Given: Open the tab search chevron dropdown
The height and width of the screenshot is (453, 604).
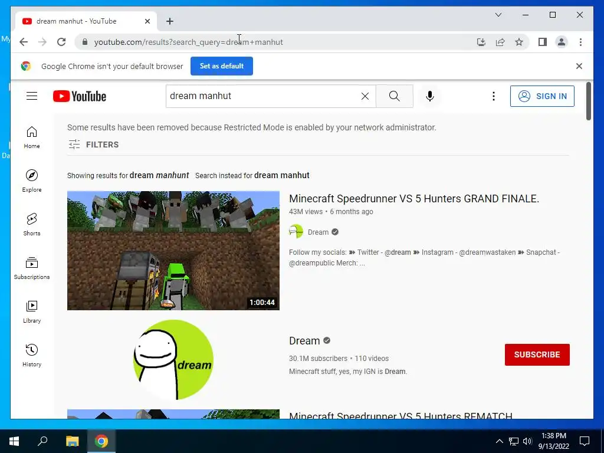Looking at the screenshot, I should tap(498, 15).
